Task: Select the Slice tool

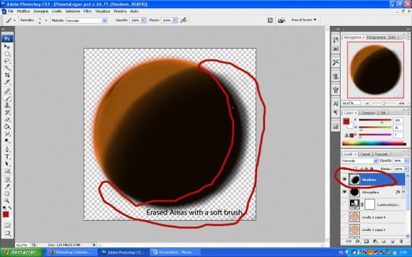Action: click(7, 82)
